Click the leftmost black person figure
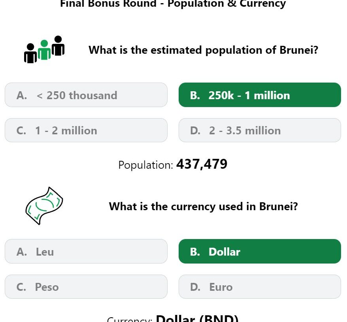This screenshot has height=322, width=347. tap(30, 53)
